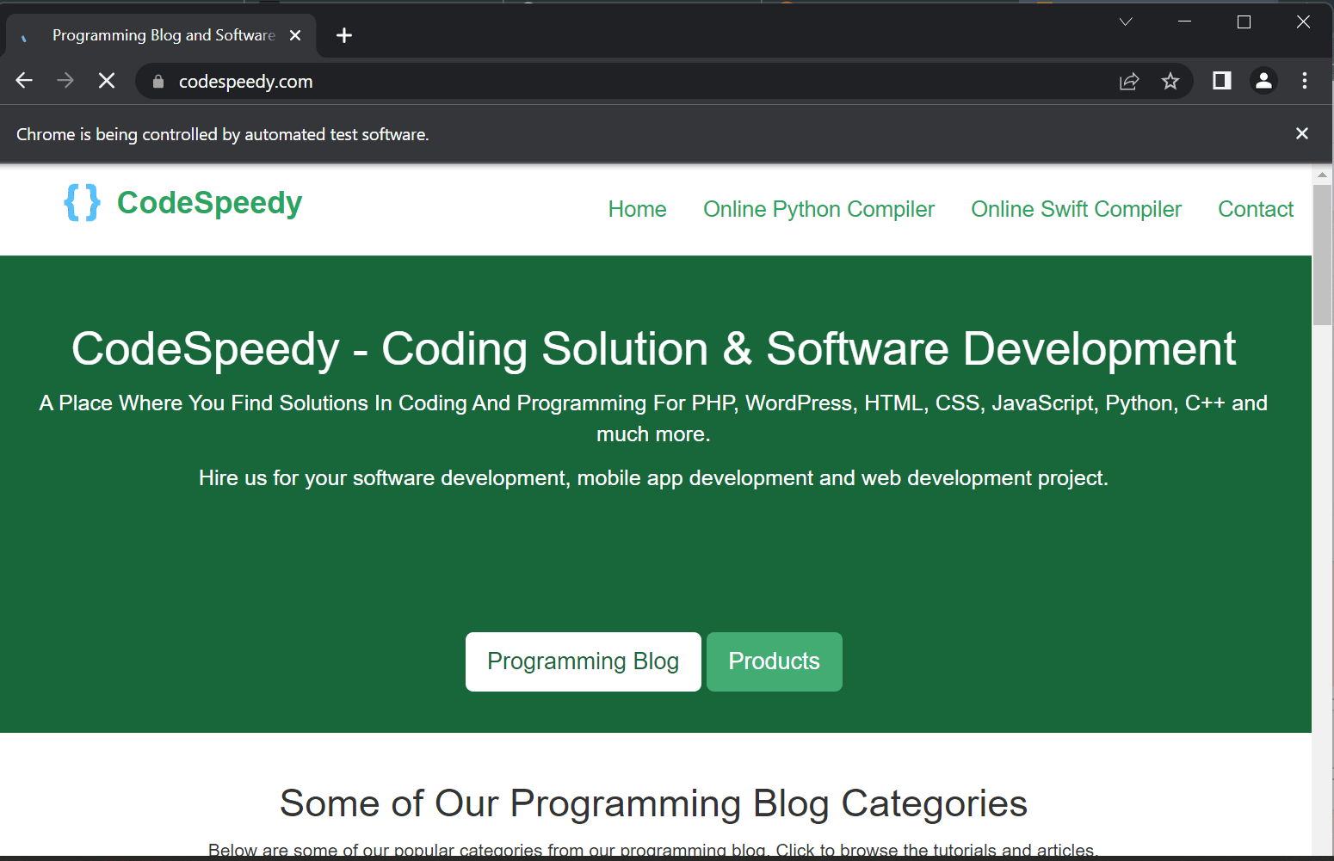
Task: Open Home in site navigation
Action: 637,209
